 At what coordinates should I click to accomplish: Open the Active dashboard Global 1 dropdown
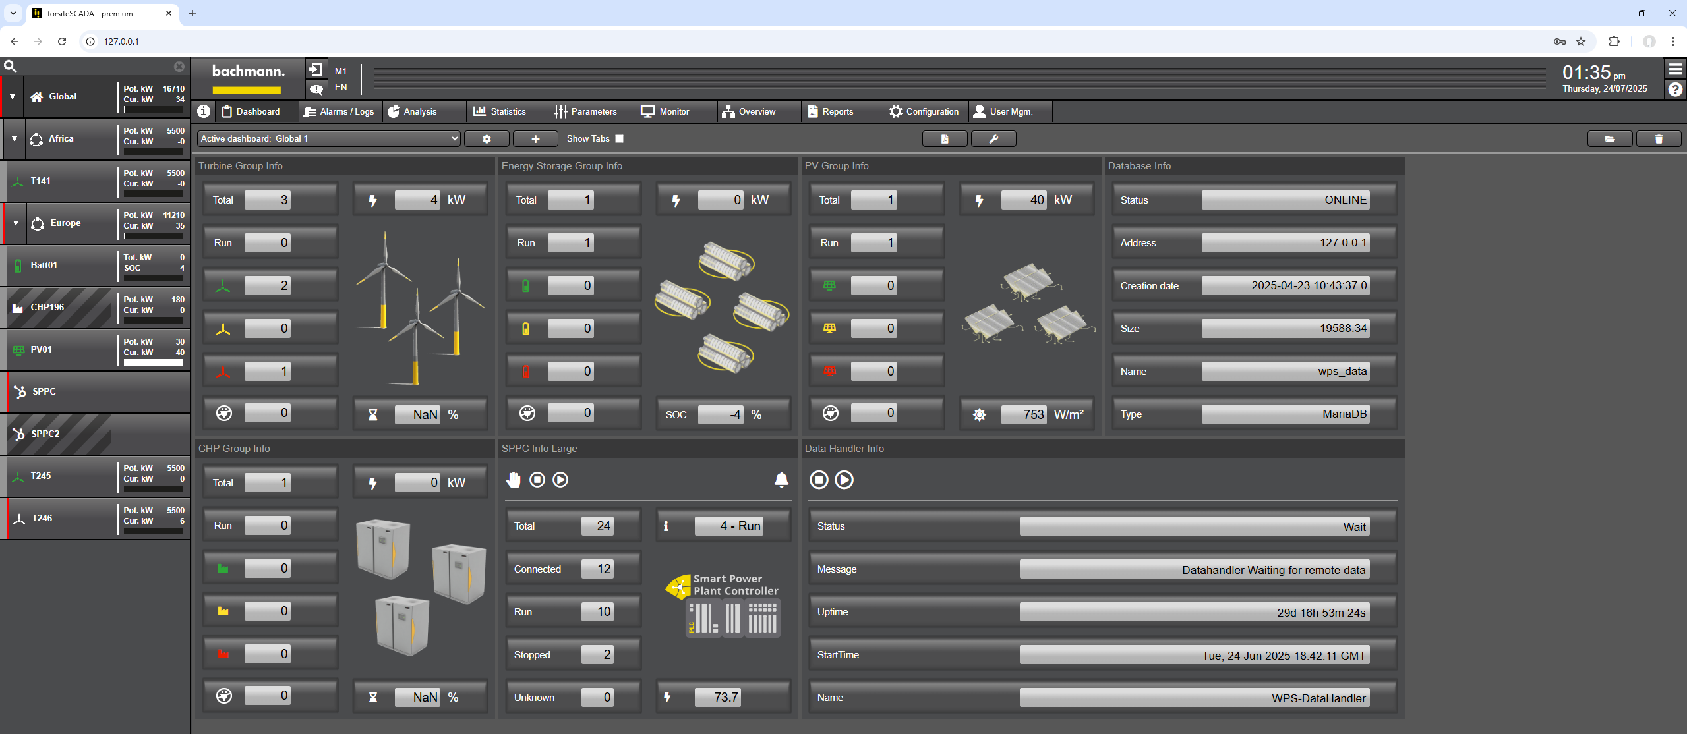[x=328, y=139]
